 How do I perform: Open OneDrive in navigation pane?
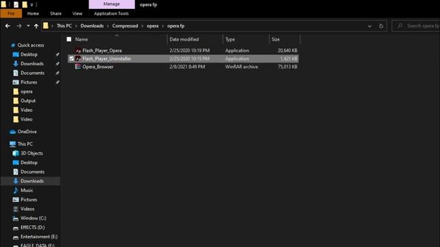pyautogui.click(x=27, y=132)
